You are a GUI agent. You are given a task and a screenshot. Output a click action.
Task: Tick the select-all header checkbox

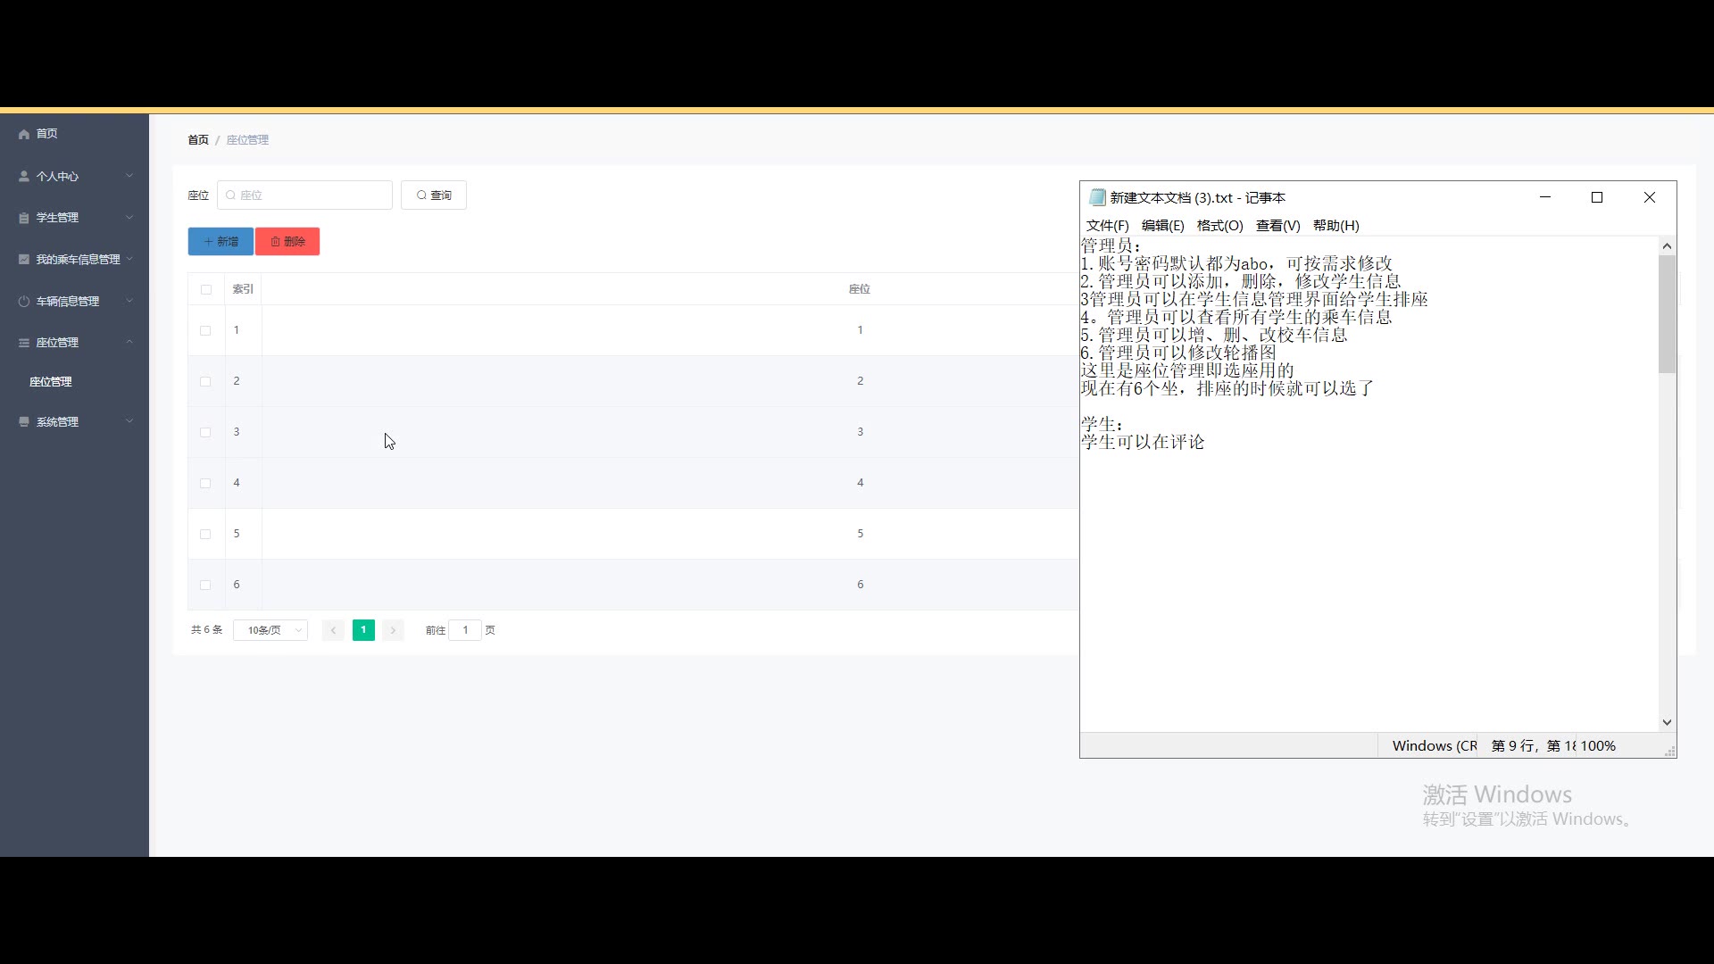(206, 289)
